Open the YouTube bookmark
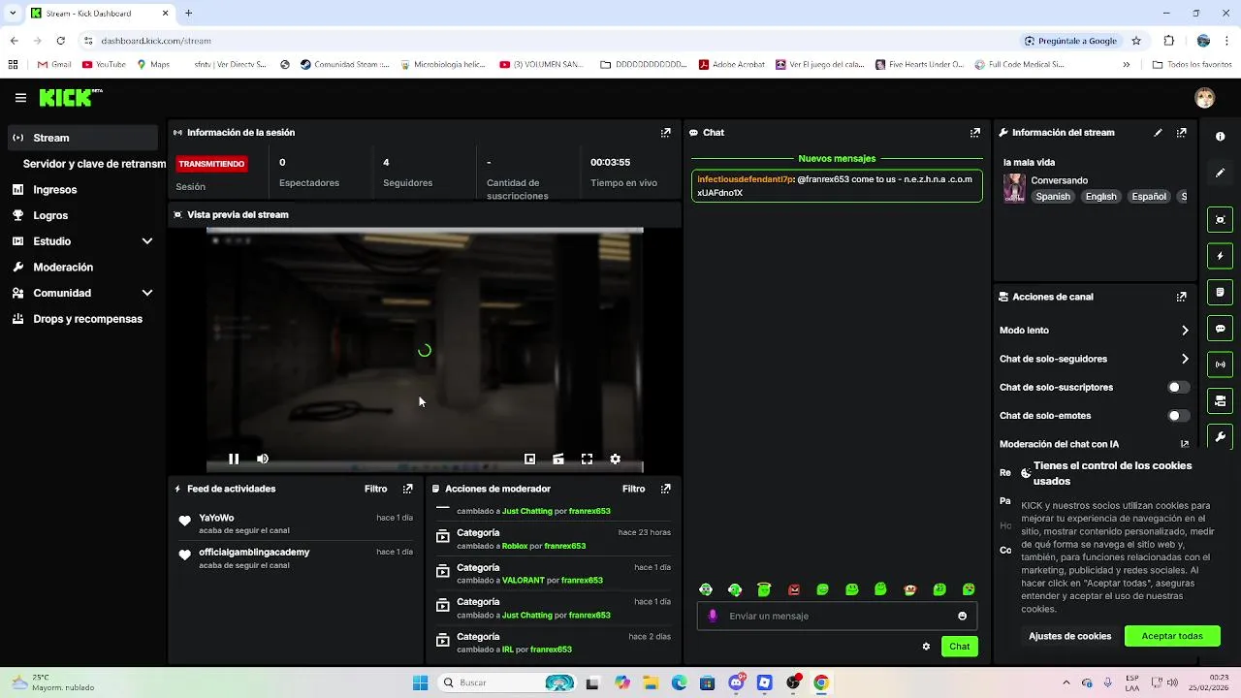The width and height of the screenshot is (1241, 698). (x=104, y=65)
